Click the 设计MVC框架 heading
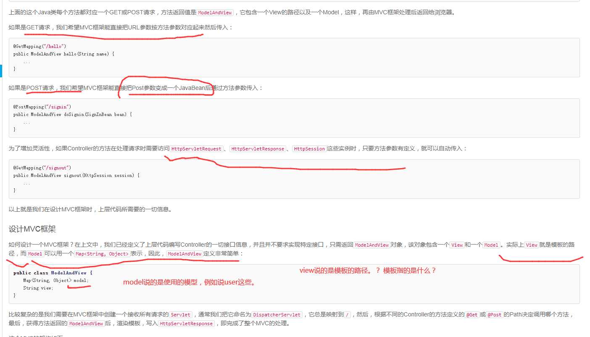 tap(32, 229)
